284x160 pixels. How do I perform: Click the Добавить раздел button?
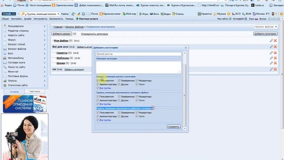click(62, 34)
